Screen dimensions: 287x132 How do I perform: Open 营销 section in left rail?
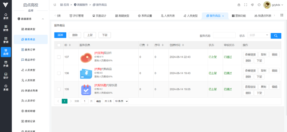click(x=6, y=40)
